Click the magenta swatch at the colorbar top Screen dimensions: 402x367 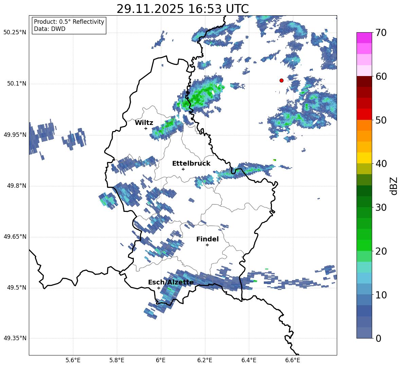[364, 38]
